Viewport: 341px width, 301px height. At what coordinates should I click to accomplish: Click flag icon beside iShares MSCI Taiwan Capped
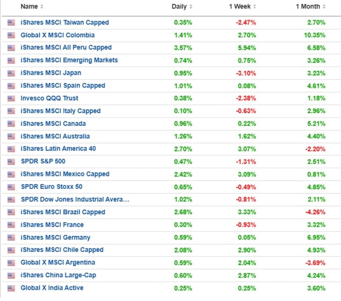[11, 23]
